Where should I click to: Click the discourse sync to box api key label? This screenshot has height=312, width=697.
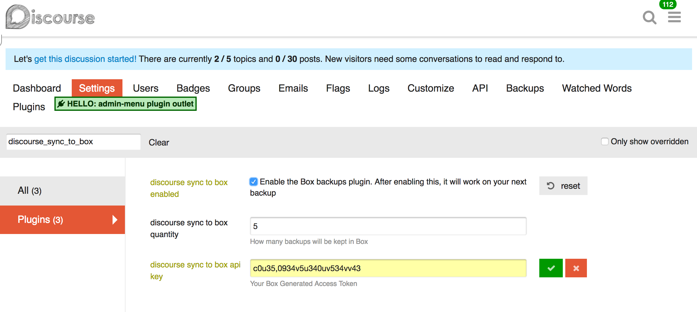[195, 271]
